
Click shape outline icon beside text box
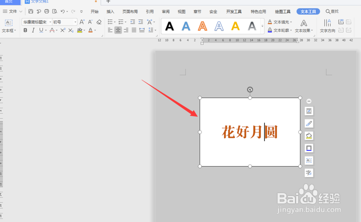pos(309,148)
